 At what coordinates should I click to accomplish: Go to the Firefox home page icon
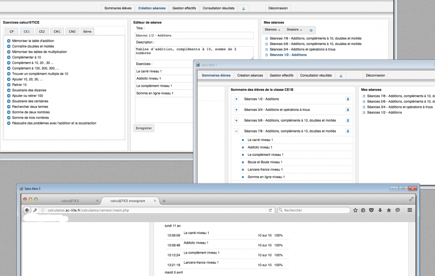[389, 210]
